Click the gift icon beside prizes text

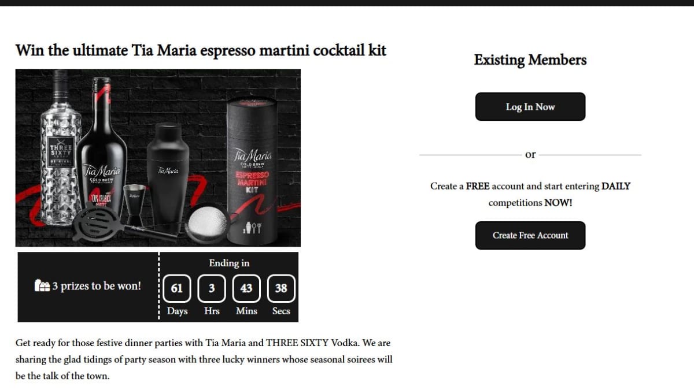pyautogui.click(x=42, y=286)
